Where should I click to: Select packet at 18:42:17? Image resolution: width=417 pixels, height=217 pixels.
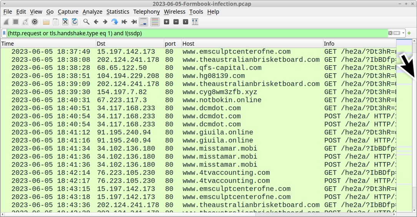tap(198, 181)
